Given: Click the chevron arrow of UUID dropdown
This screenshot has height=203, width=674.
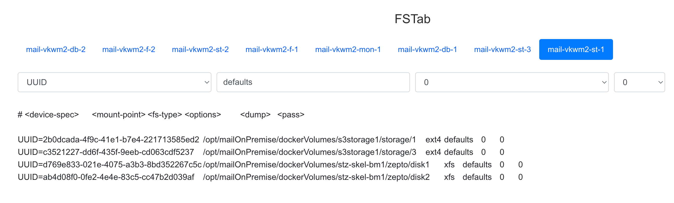Looking at the screenshot, I should (x=207, y=82).
